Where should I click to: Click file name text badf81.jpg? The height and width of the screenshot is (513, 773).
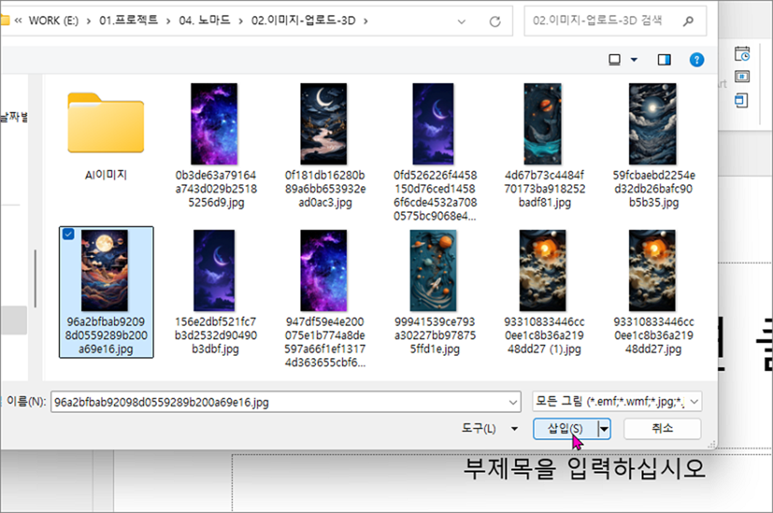545,202
